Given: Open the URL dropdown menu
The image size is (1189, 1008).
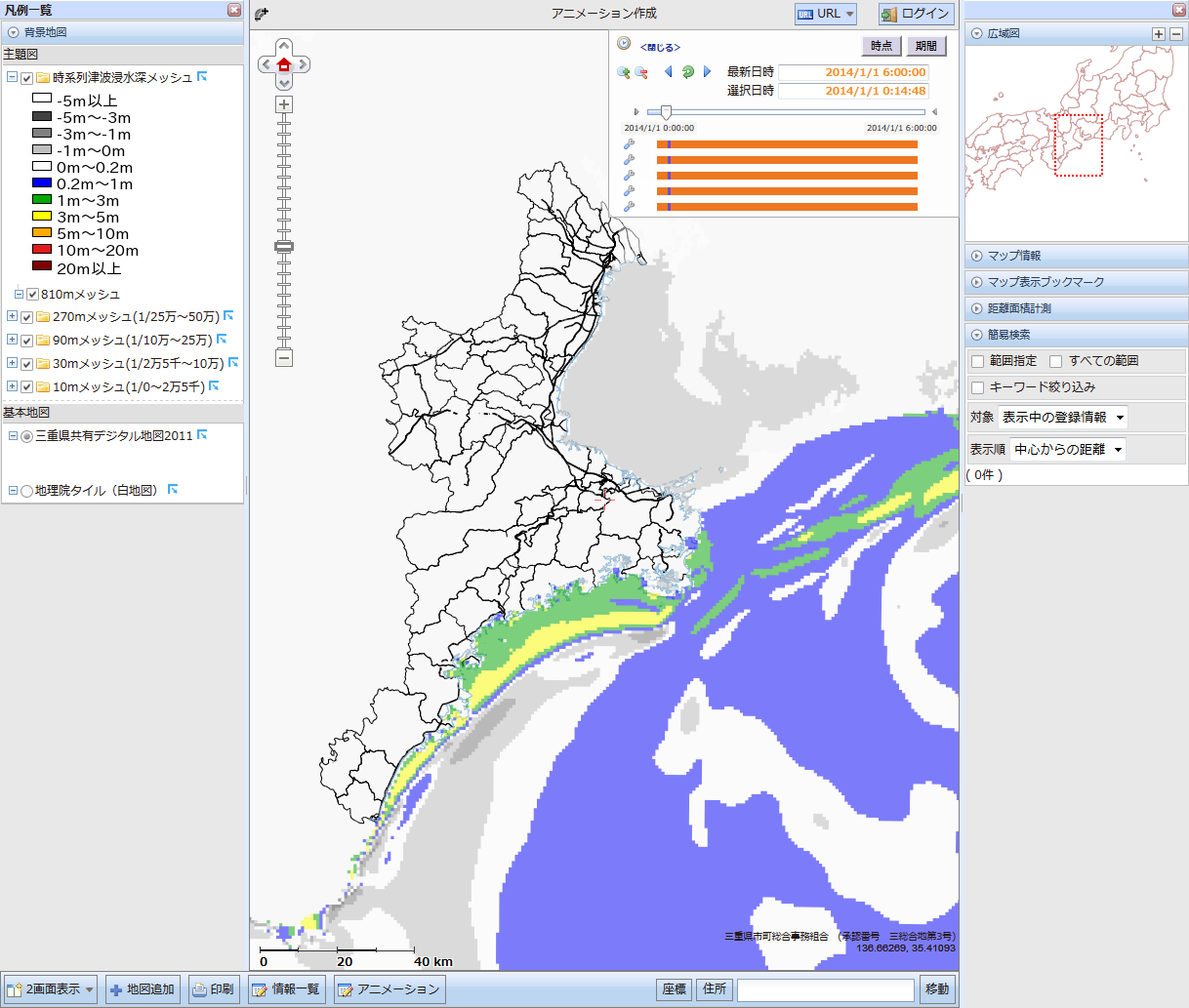Looking at the screenshot, I should (826, 14).
